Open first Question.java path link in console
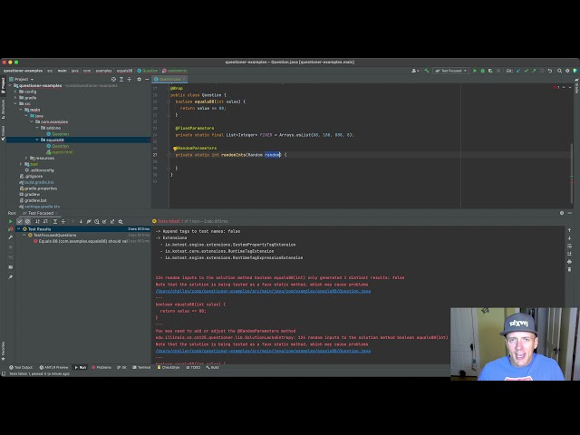The image size is (580, 435). coord(263,291)
